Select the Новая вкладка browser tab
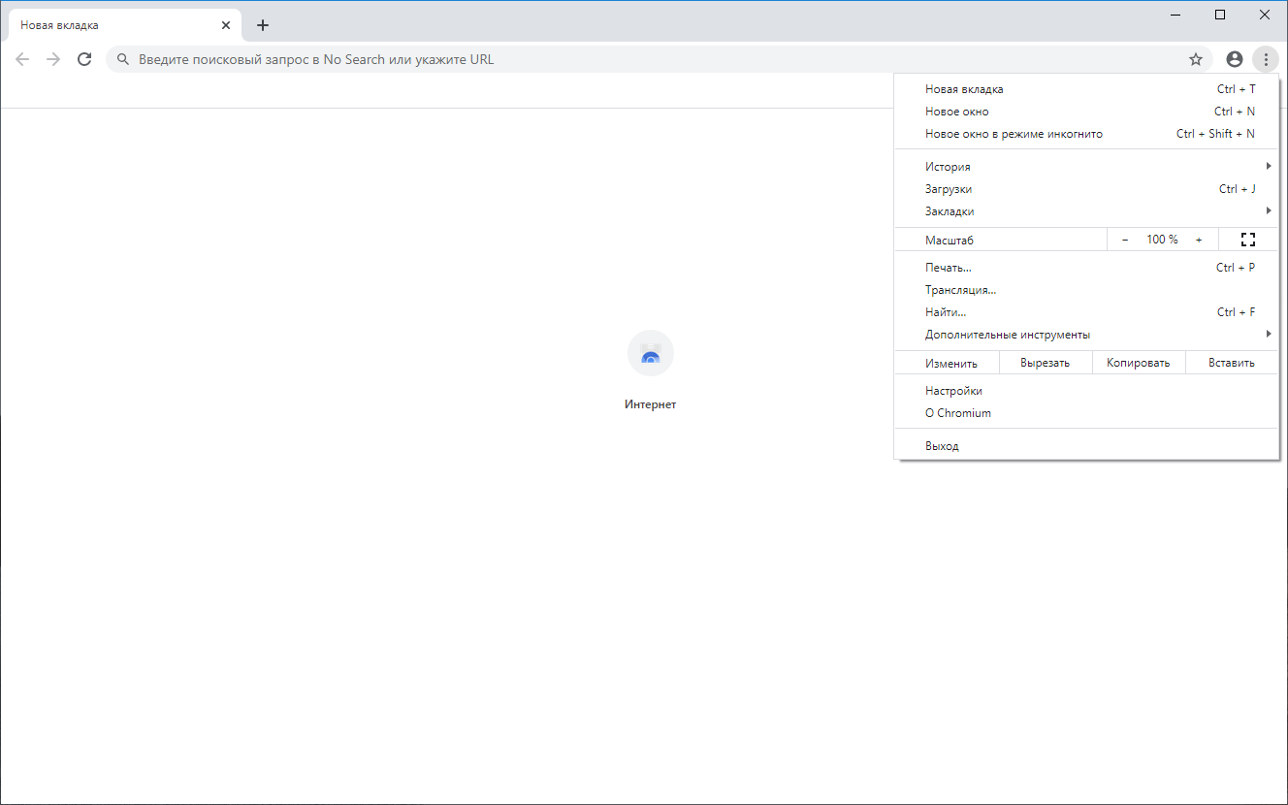Image resolution: width=1288 pixels, height=805 pixels. (x=124, y=25)
